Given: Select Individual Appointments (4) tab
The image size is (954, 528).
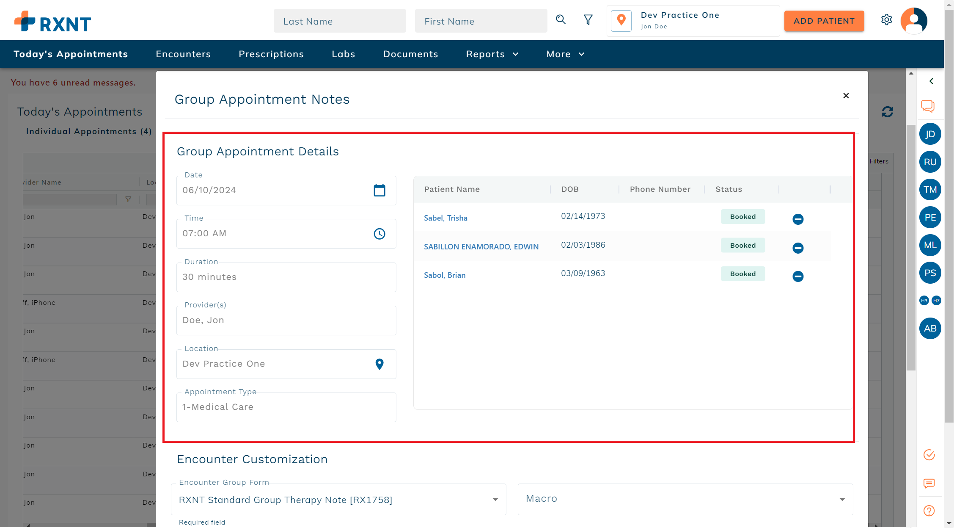Looking at the screenshot, I should (89, 131).
